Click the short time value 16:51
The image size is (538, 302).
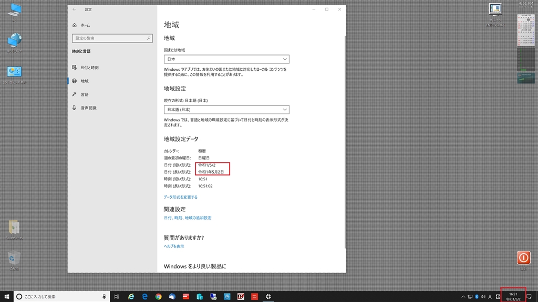(202, 179)
